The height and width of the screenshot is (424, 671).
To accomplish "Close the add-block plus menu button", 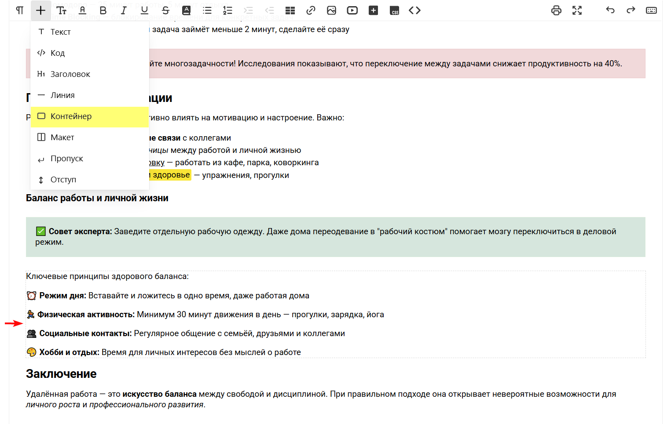I will click(40, 11).
